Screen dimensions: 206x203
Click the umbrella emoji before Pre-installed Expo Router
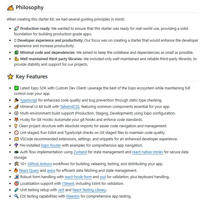click(16, 145)
